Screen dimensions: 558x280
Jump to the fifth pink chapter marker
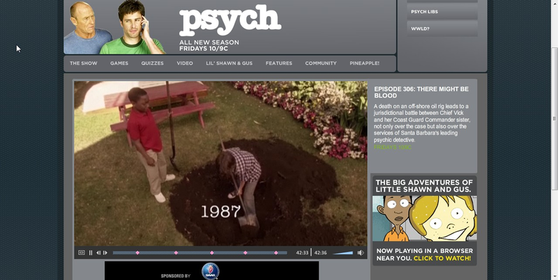point(276,253)
